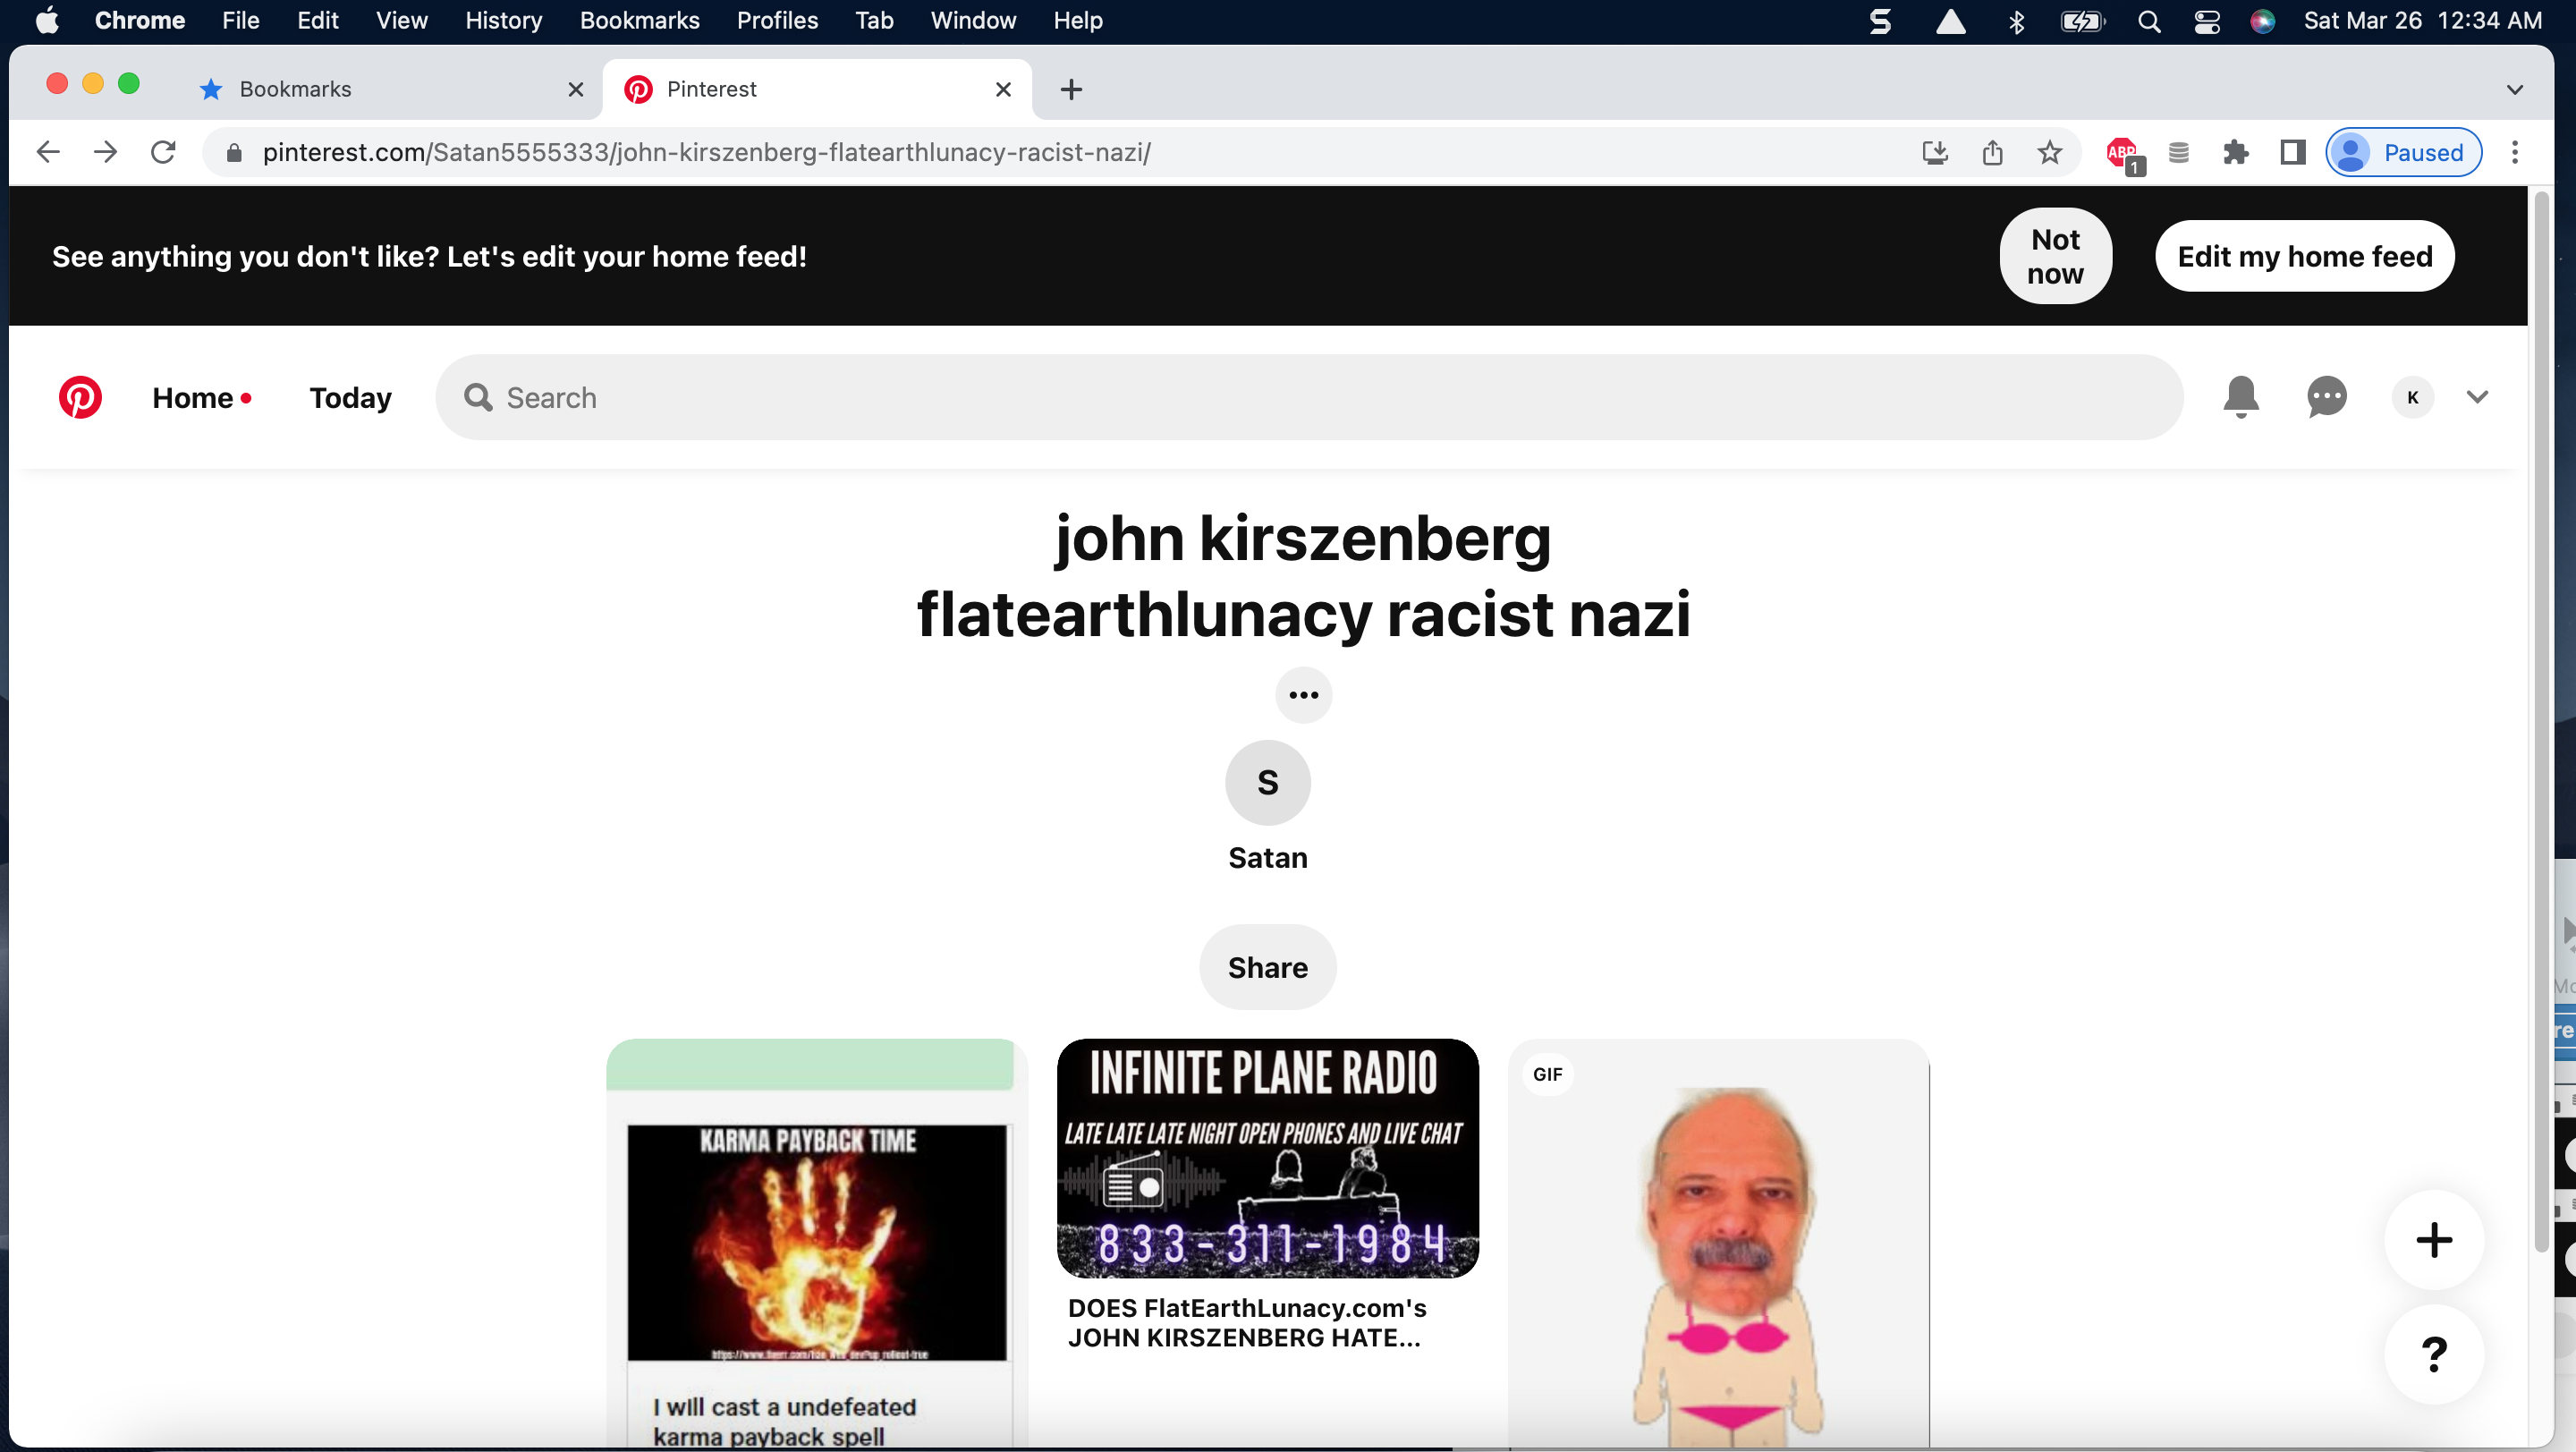Click the date and time

click(x=2422, y=20)
